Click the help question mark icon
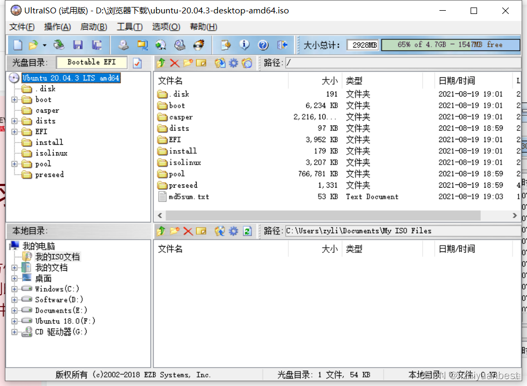The width and height of the screenshot is (527, 386). [x=263, y=45]
